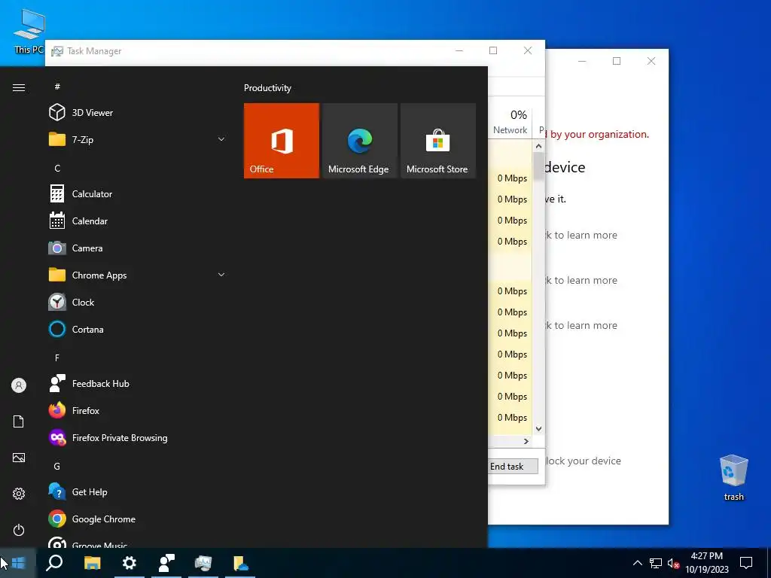
Task: Show hidden tray icons chevron
Action: (637, 563)
